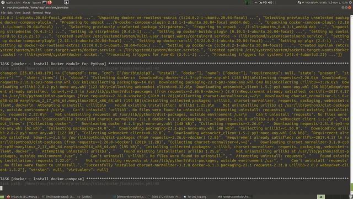Click the terminal window title bar text

click(x=38, y=7)
